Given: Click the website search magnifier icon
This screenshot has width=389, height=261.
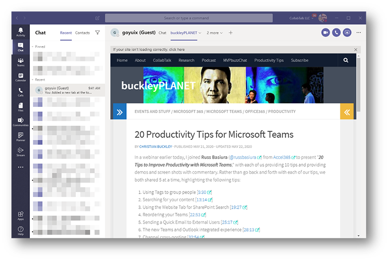Looking at the screenshot, I should click(345, 60).
